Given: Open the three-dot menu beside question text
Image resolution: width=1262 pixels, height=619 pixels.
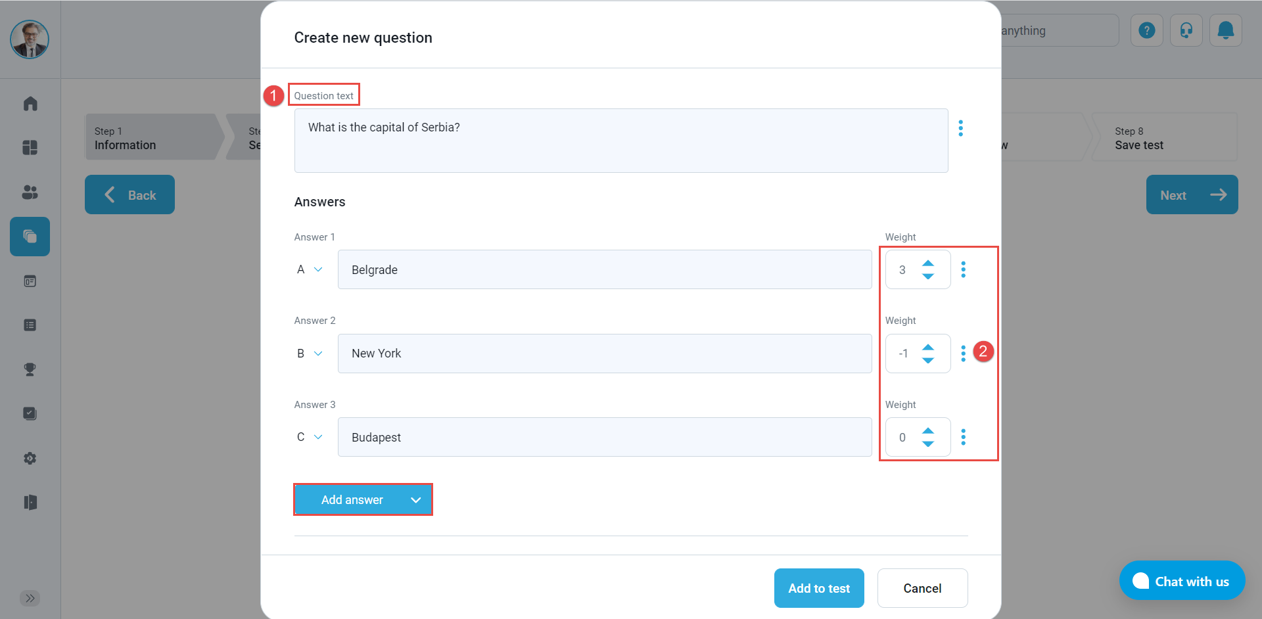Looking at the screenshot, I should tap(960, 128).
